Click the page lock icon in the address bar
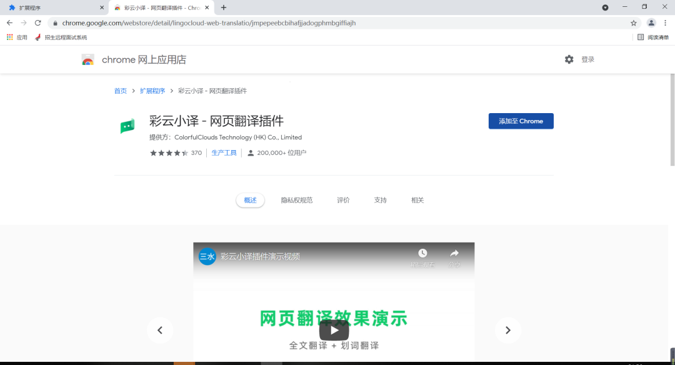The height and width of the screenshot is (365, 675). pos(55,23)
